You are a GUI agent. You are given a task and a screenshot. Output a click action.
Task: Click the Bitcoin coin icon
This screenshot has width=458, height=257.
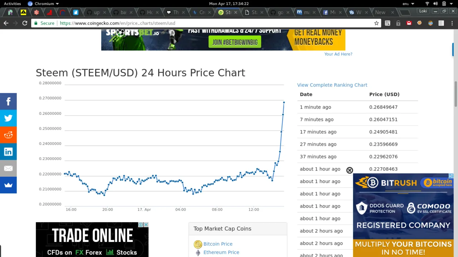[198, 244]
